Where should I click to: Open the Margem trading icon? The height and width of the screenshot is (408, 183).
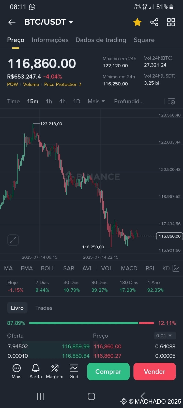click(x=55, y=371)
